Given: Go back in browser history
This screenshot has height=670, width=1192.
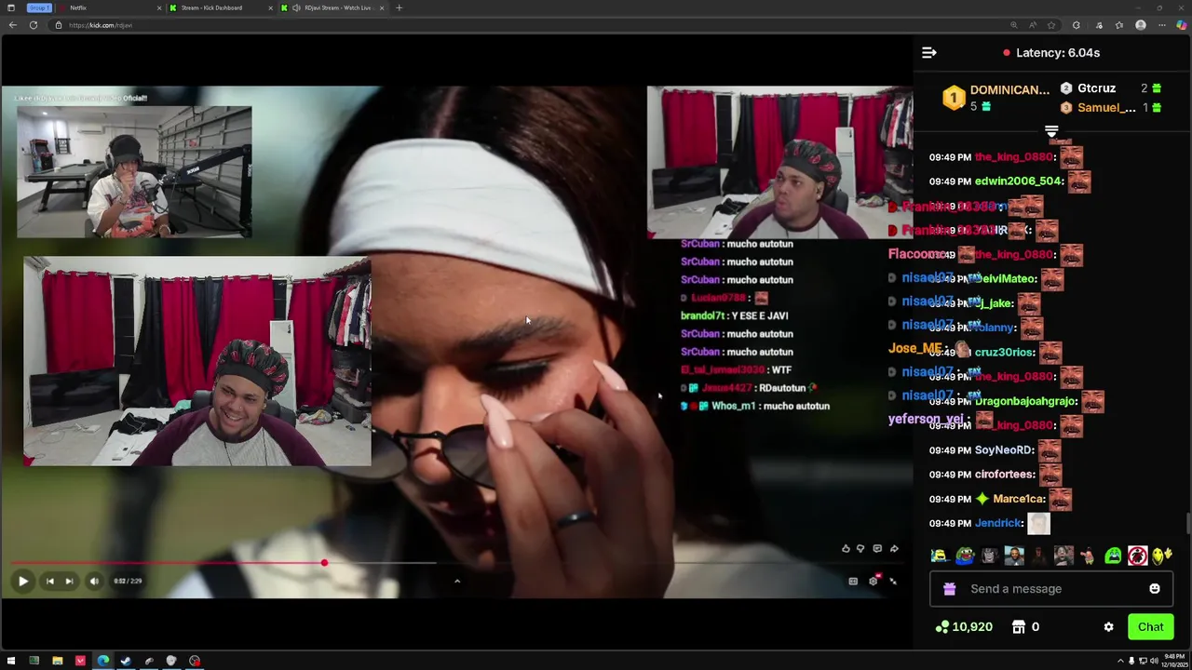Looking at the screenshot, I should (12, 25).
